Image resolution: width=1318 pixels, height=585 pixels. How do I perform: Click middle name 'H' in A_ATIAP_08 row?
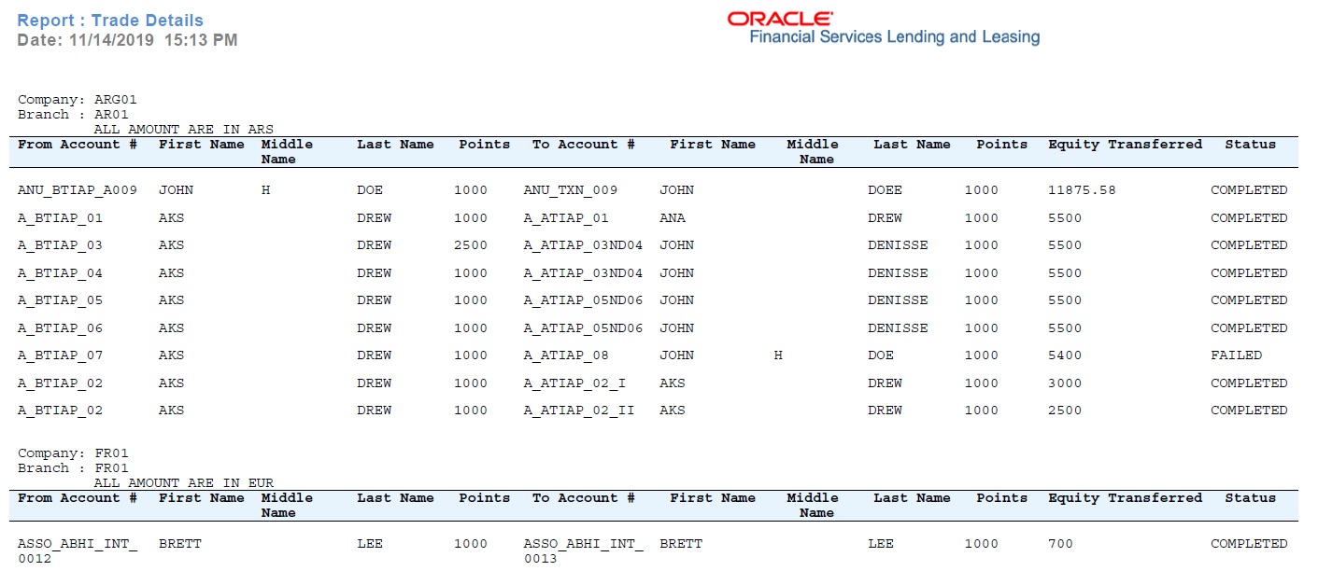pos(778,355)
